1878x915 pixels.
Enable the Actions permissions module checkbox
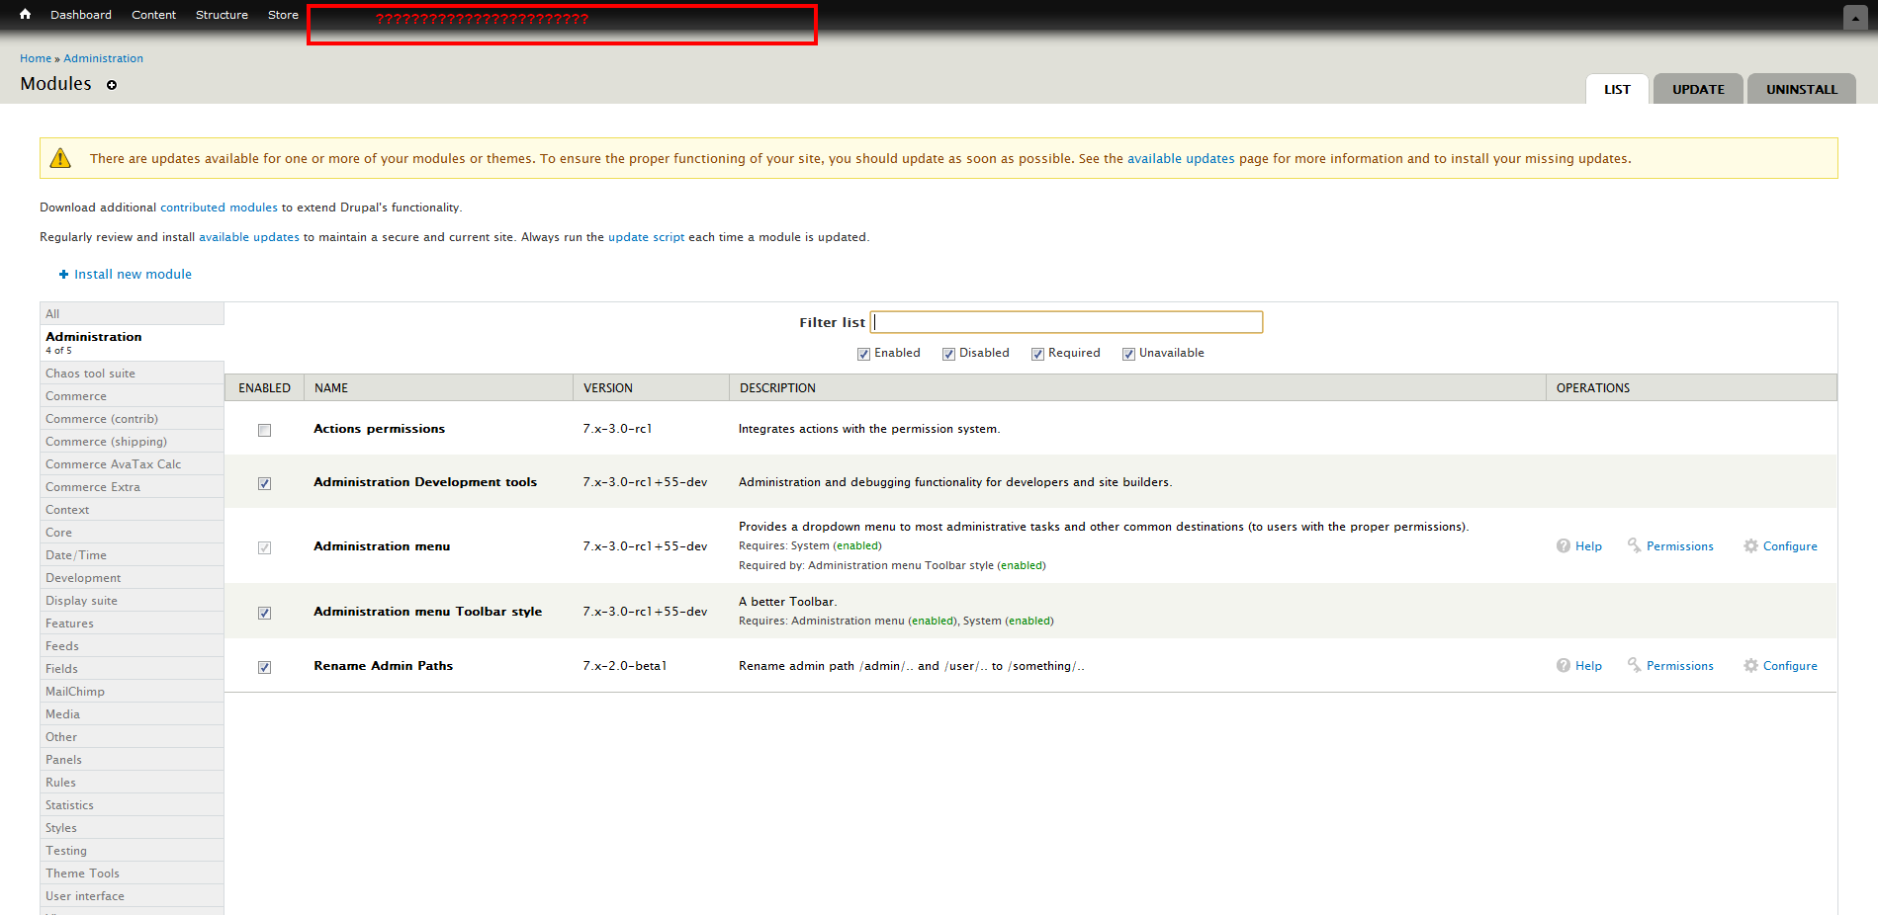[264, 430]
